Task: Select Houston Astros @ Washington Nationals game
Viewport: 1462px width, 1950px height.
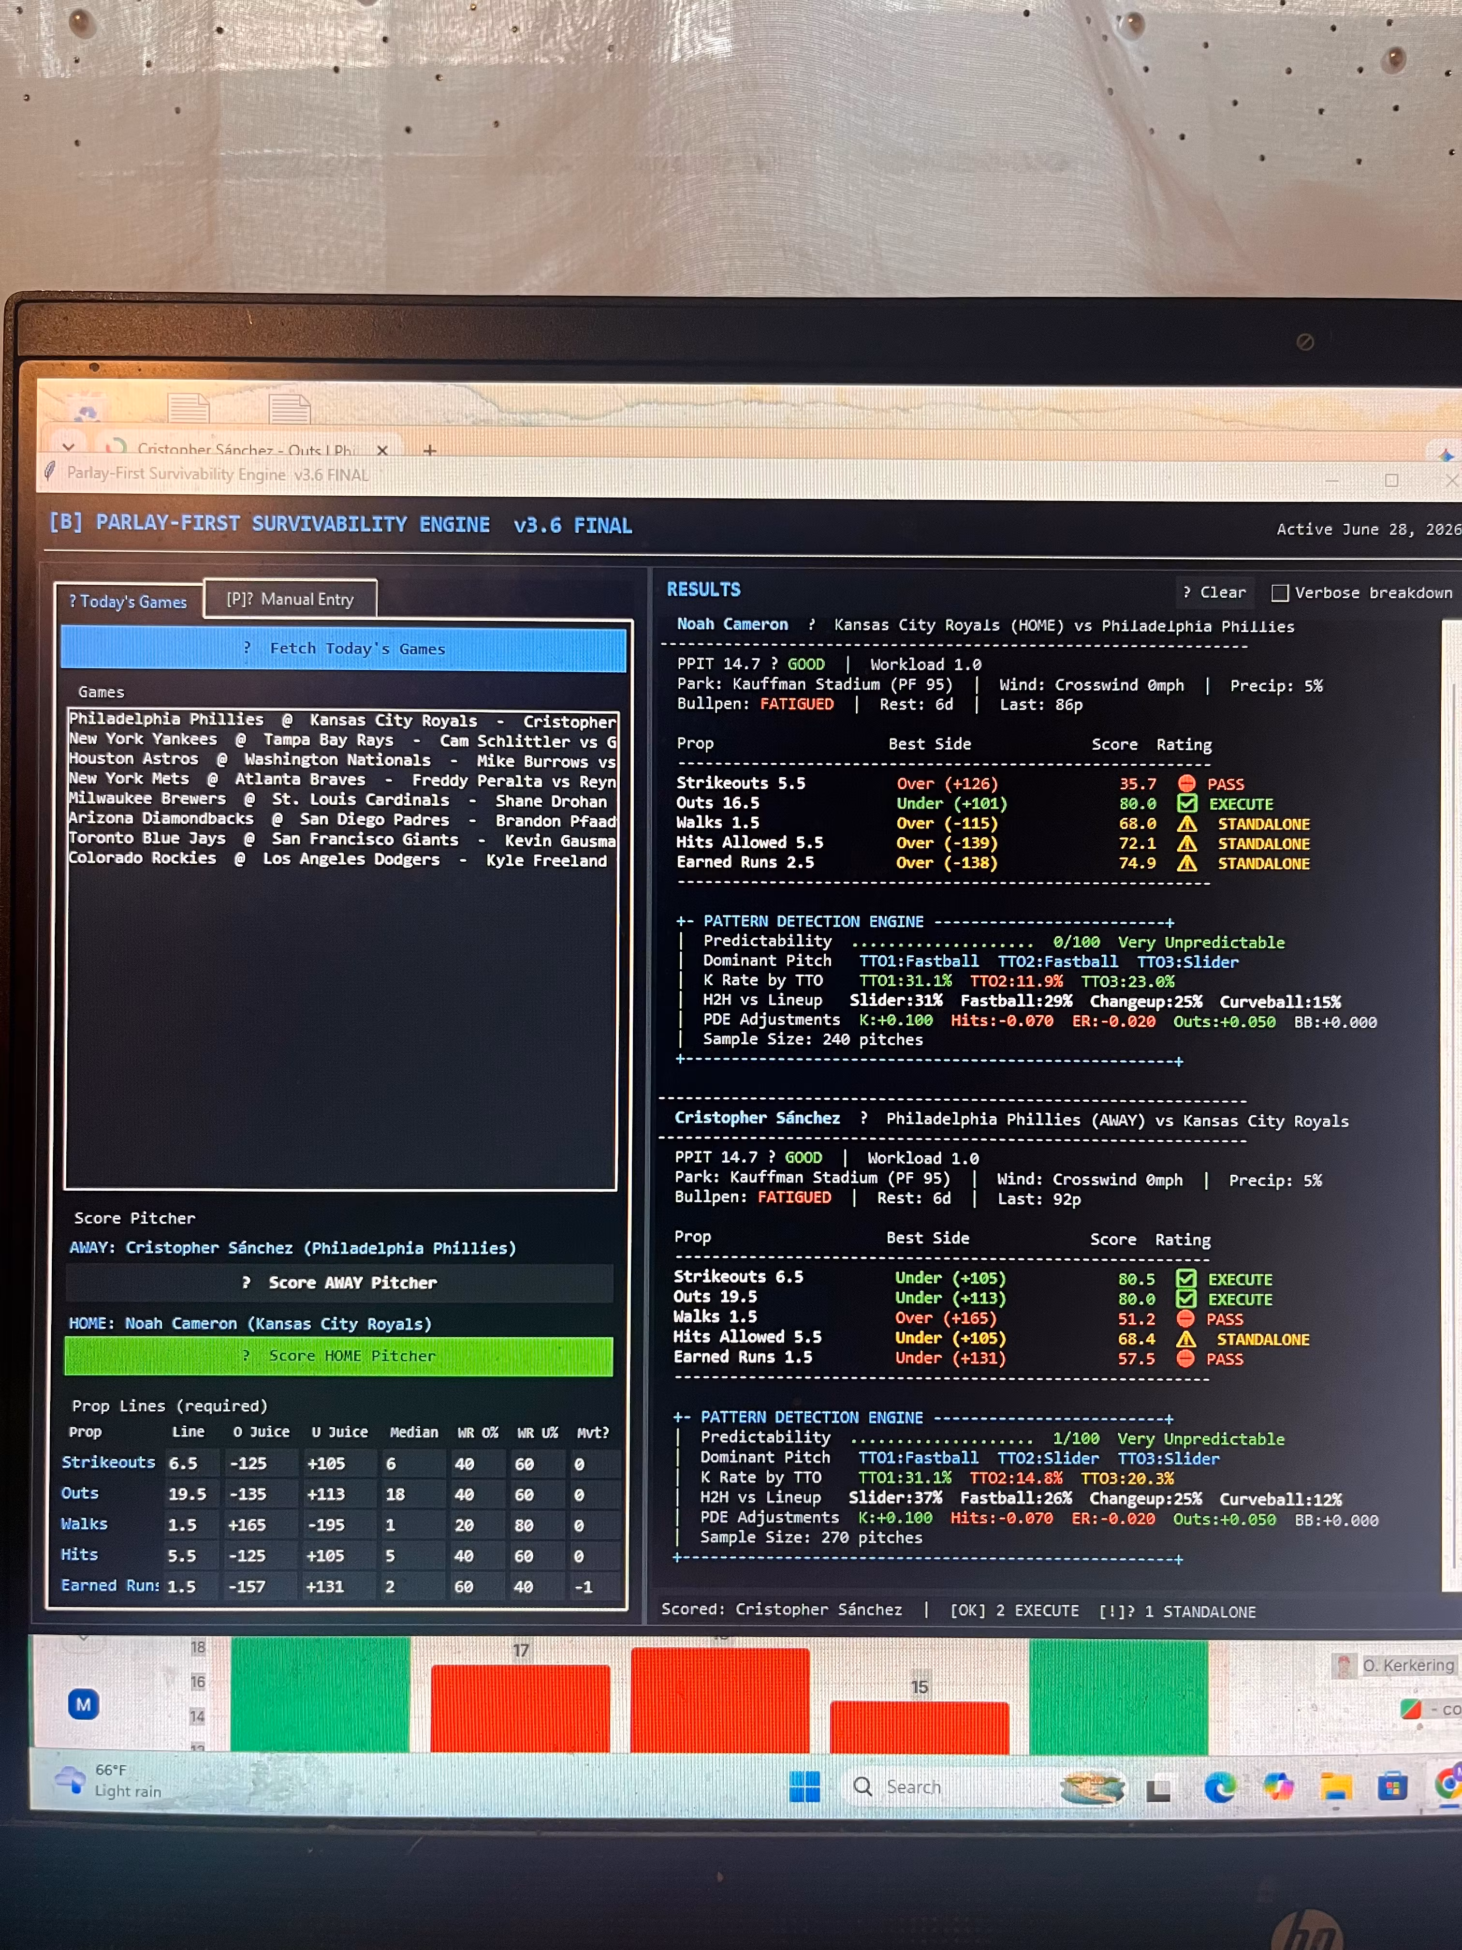Action: click(342, 760)
